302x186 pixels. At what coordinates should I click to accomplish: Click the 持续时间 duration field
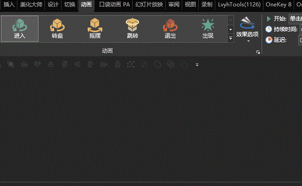tap(301, 29)
